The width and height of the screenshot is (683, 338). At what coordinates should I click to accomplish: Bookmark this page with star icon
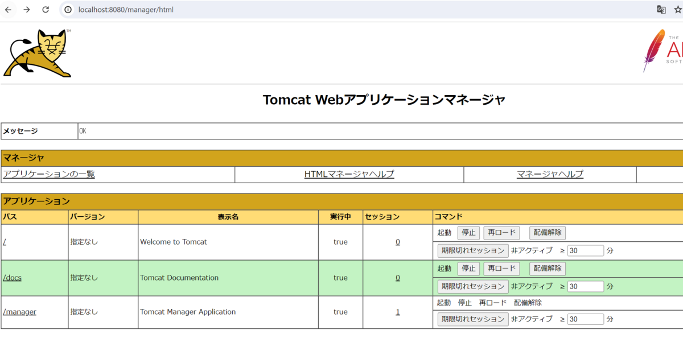point(678,10)
